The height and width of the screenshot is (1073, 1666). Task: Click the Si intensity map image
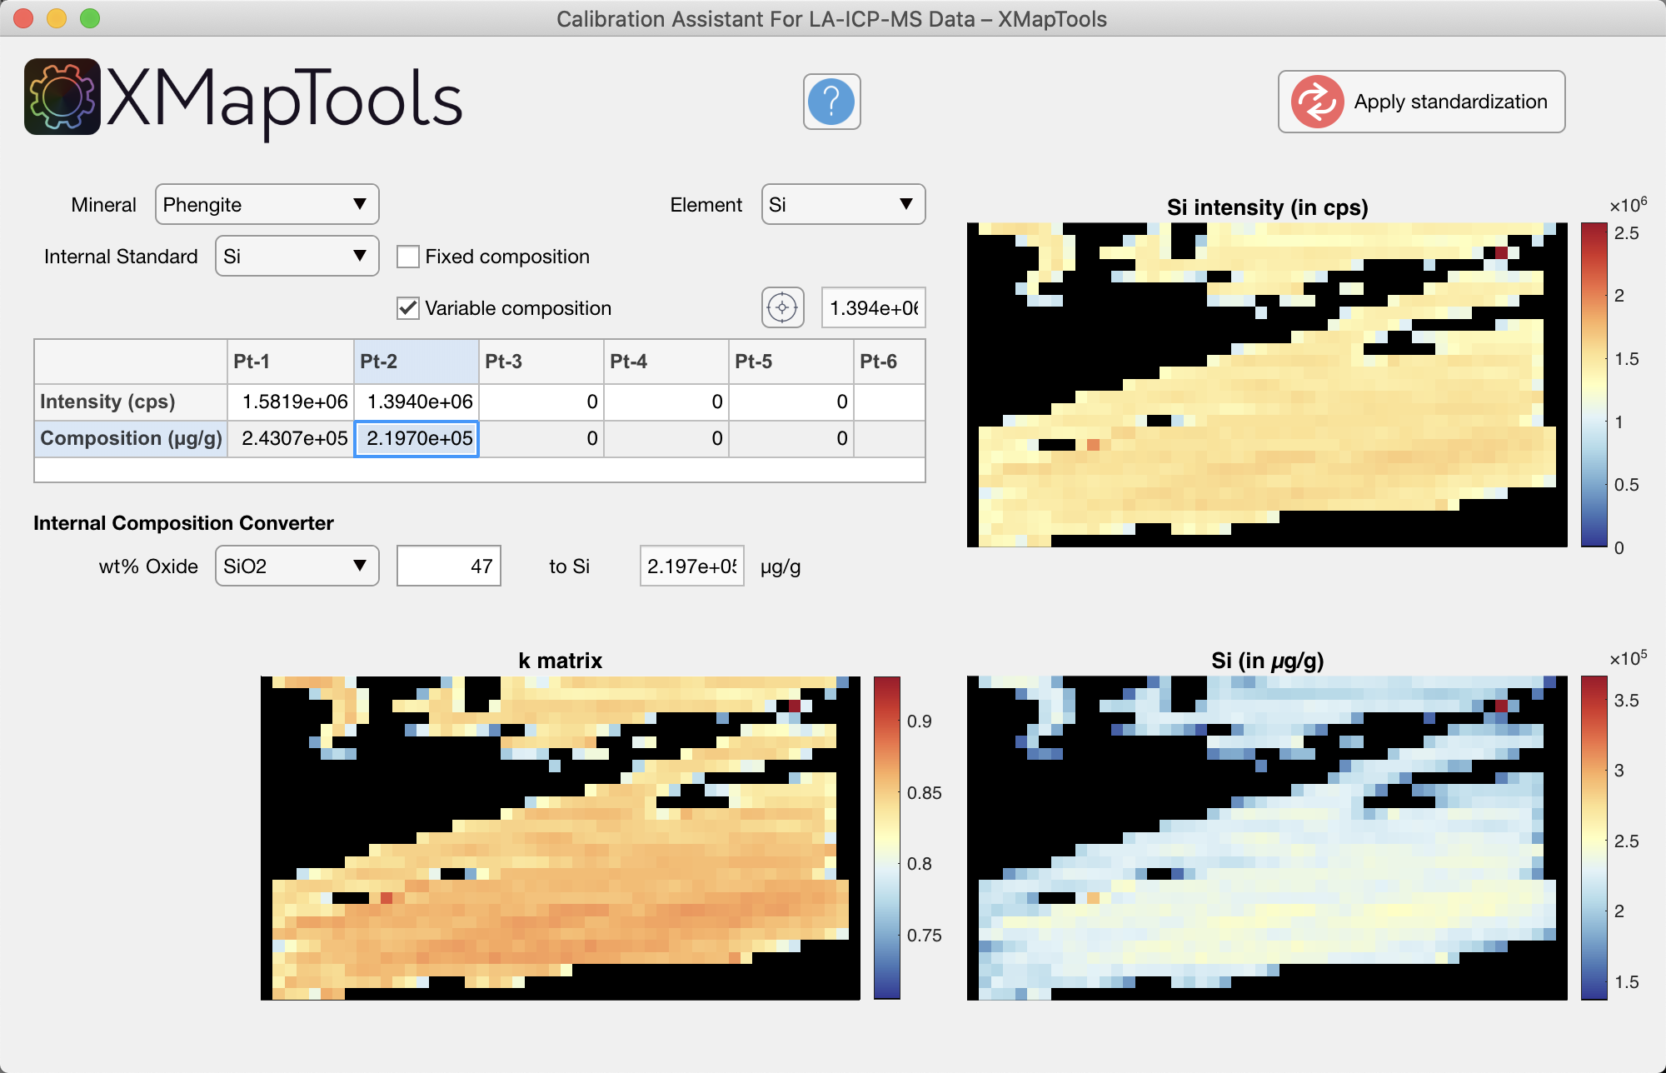pyautogui.click(x=1266, y=385)
